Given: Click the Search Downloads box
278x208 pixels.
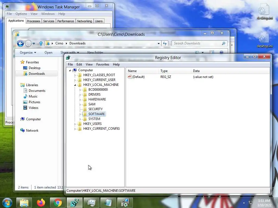Looking at the screenshot, I should [x=199, y=43].
